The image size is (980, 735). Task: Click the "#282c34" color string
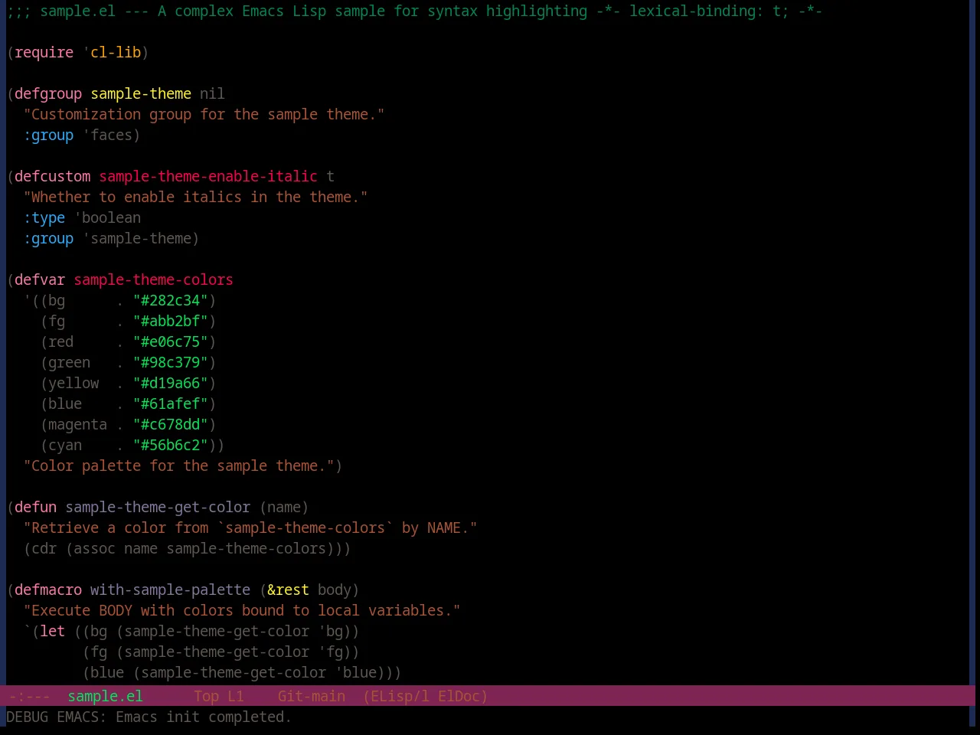pyautogui.click(x=171, y=300)
